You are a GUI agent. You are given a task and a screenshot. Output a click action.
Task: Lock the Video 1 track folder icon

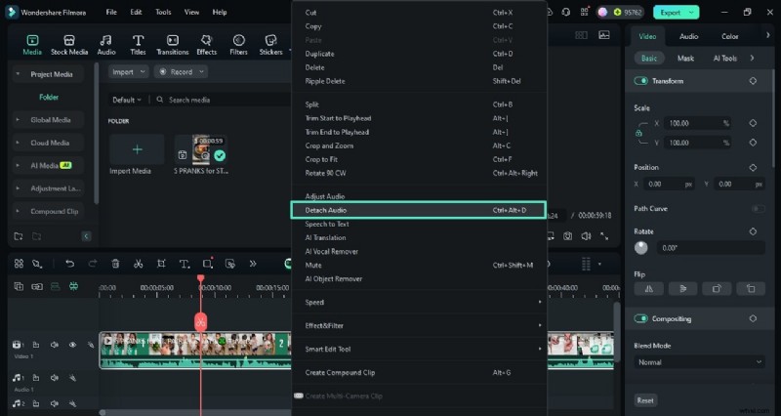(36, 345)
